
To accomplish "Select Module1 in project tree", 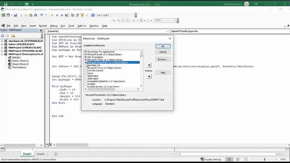I will 16,58.
